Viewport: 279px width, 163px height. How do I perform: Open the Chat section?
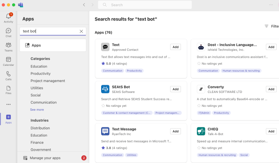click(x=9, y=33)
